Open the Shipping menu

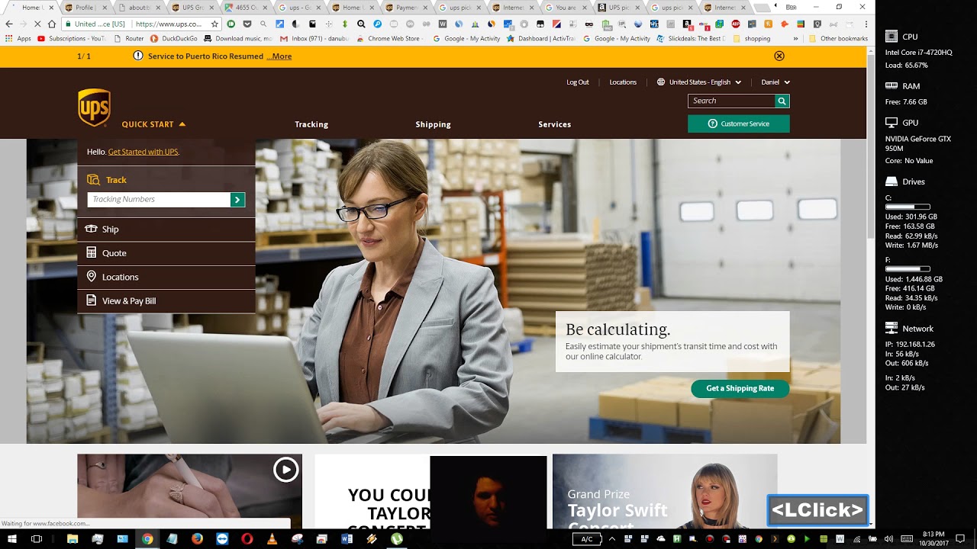[433, 124]
